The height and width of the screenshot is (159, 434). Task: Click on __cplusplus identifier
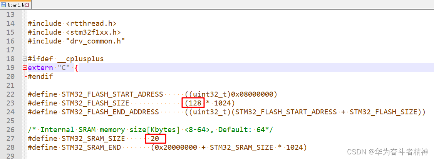click(x=80, y=59)
